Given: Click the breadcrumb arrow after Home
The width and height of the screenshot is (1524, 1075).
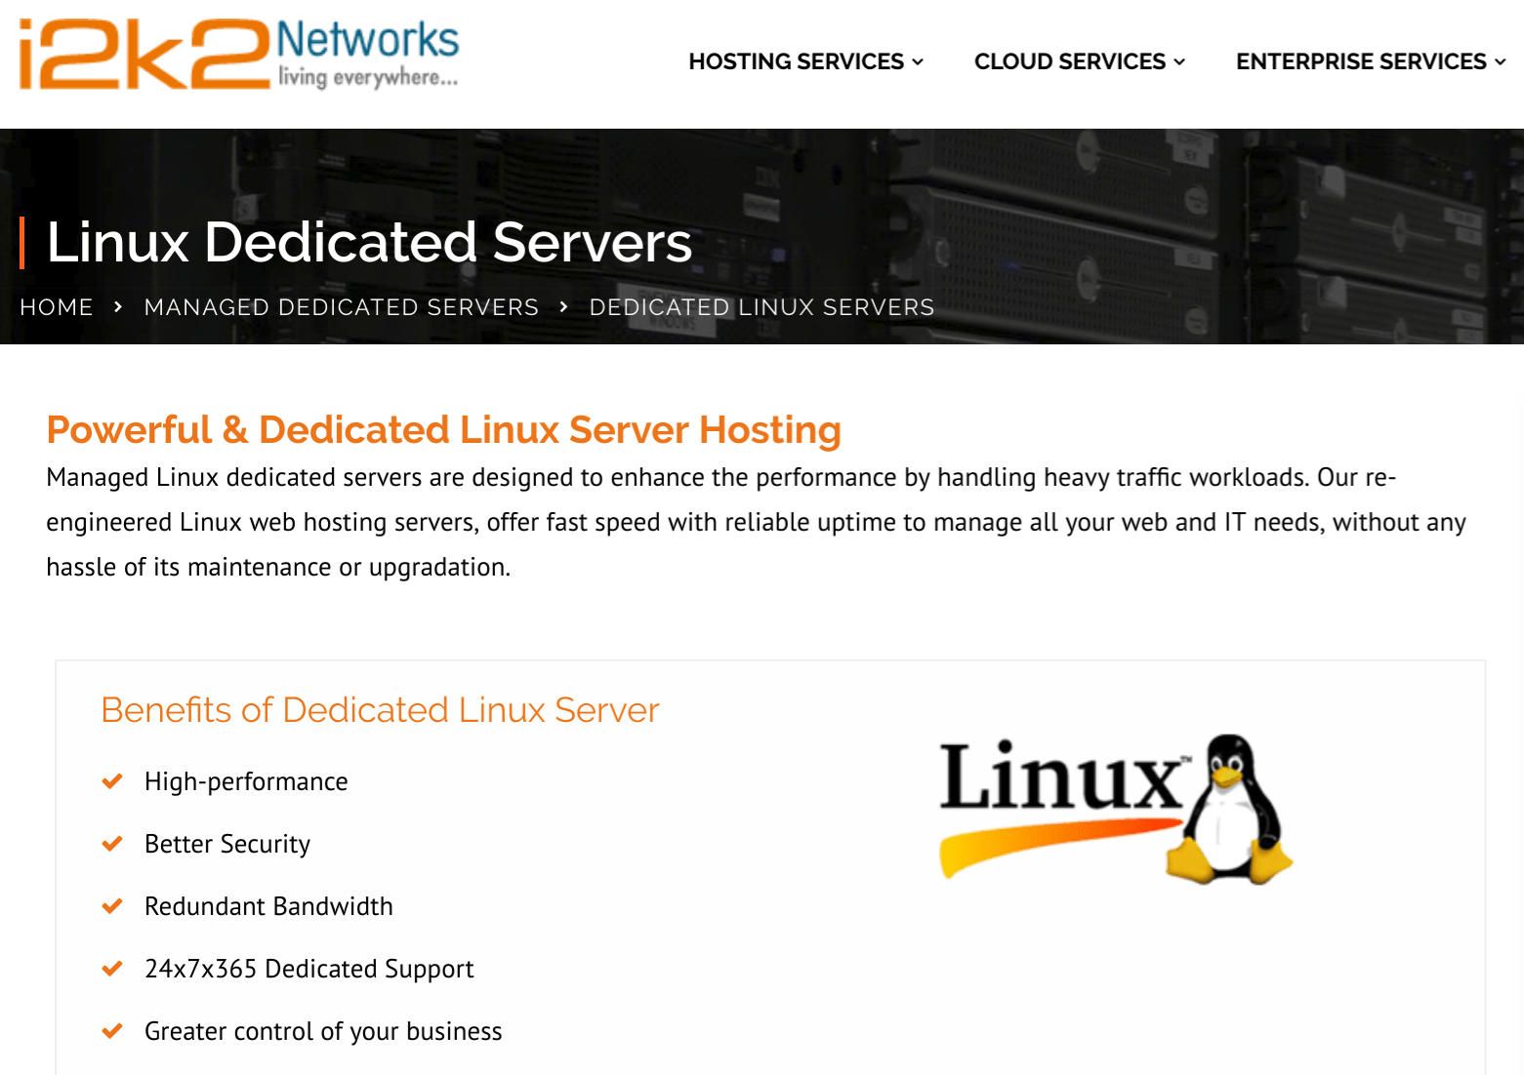Looking at the screenshot, I should coord(118,306).
